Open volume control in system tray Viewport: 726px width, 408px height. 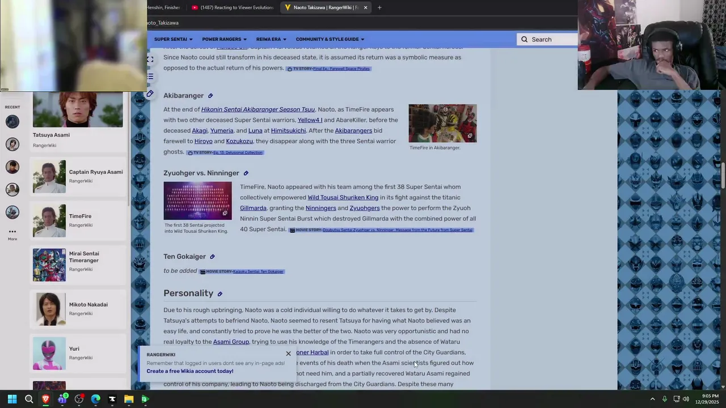[686, 399]
